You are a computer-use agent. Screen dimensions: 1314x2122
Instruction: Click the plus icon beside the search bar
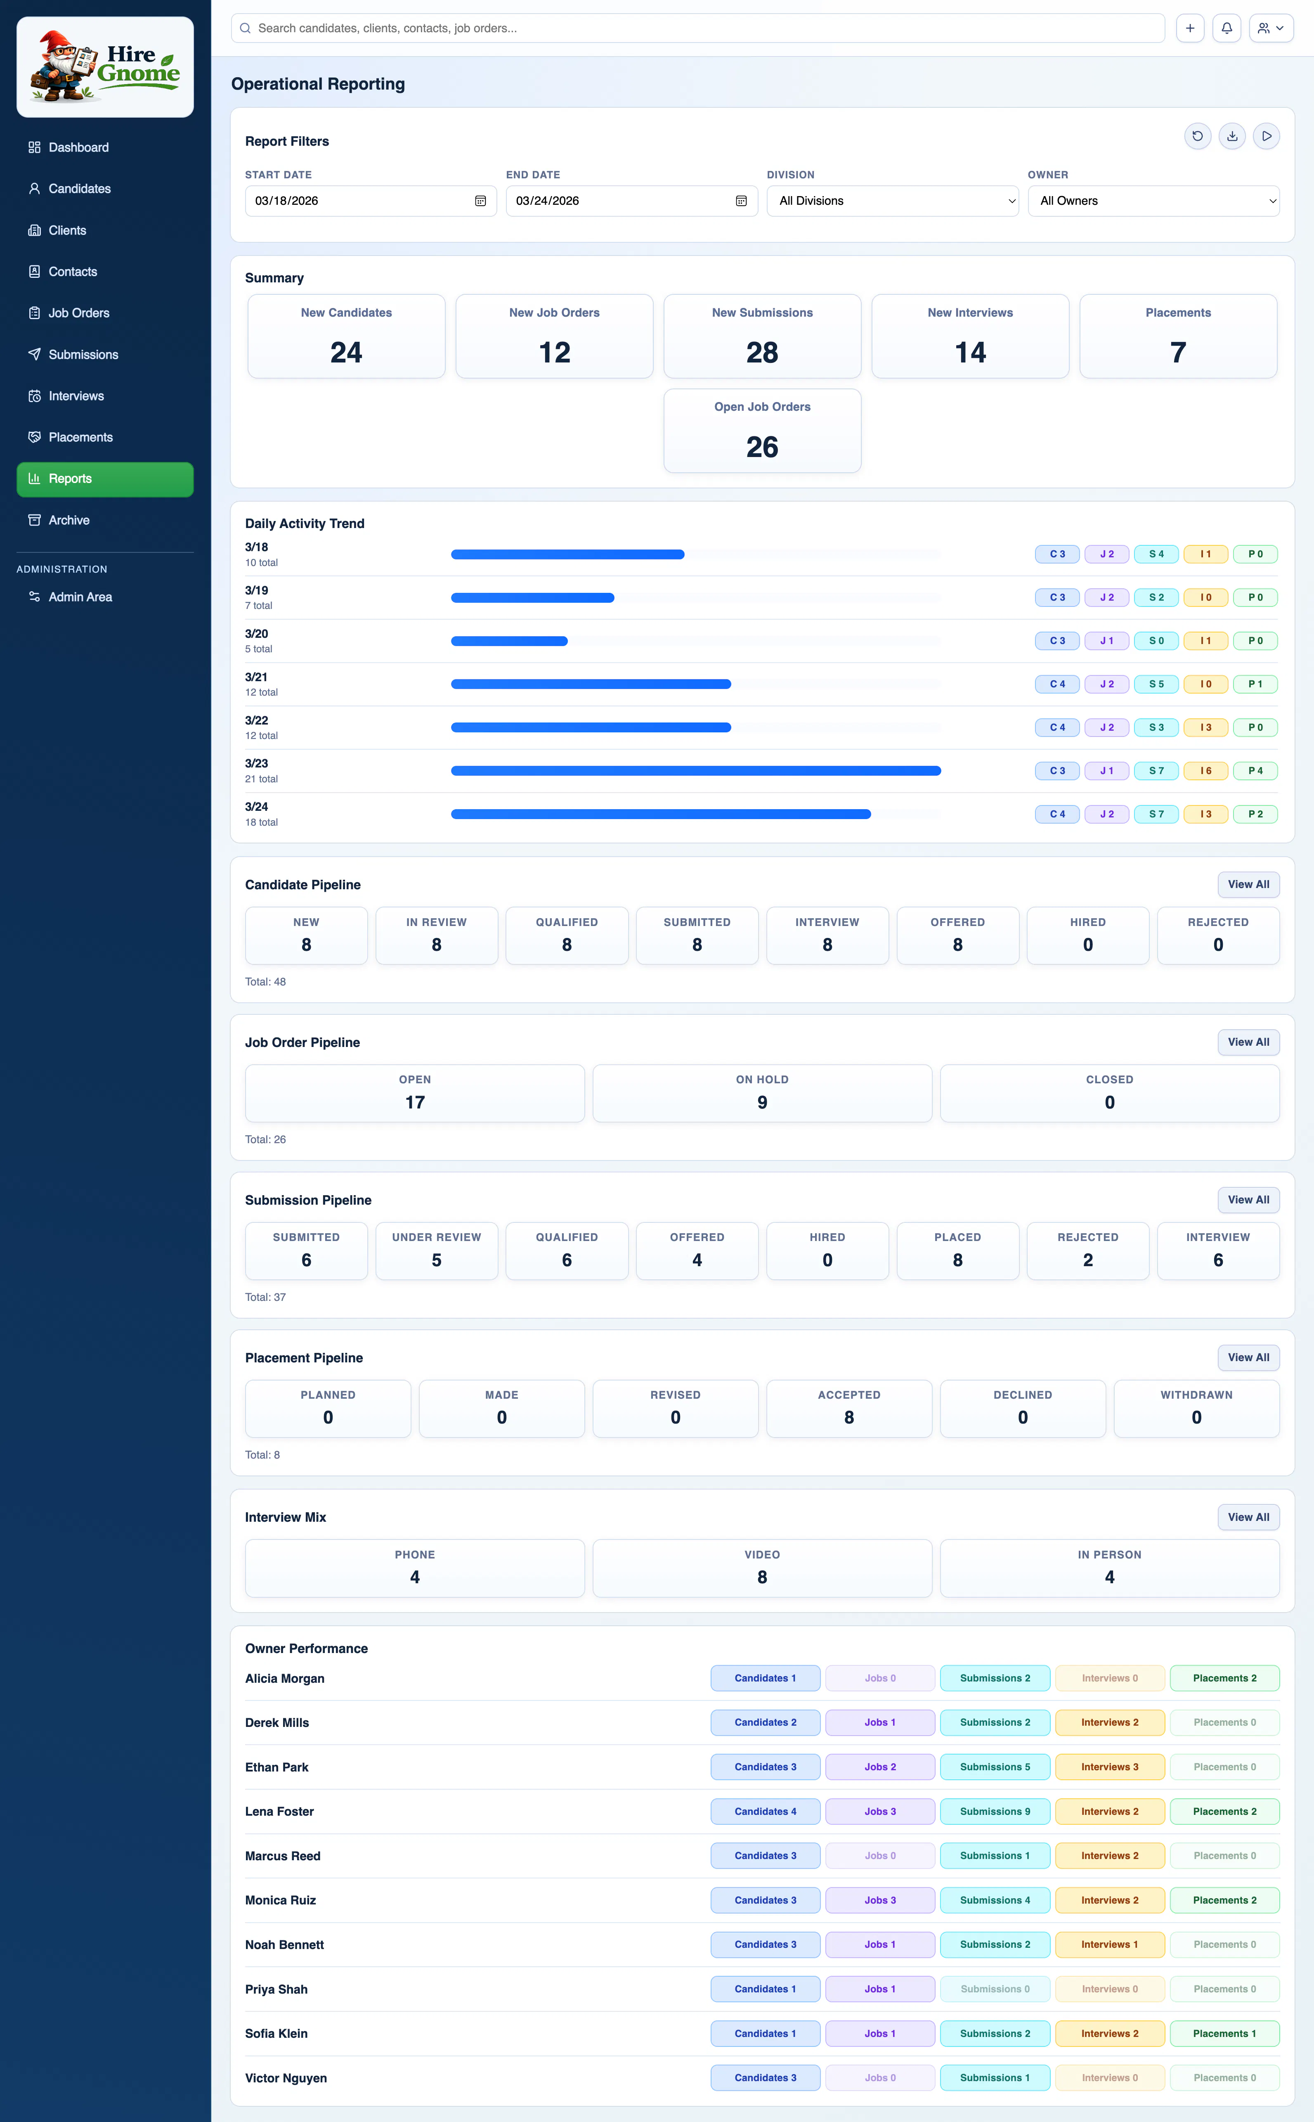(1190, 28)
